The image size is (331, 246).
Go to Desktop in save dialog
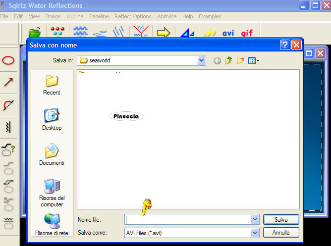click(52, 119)
